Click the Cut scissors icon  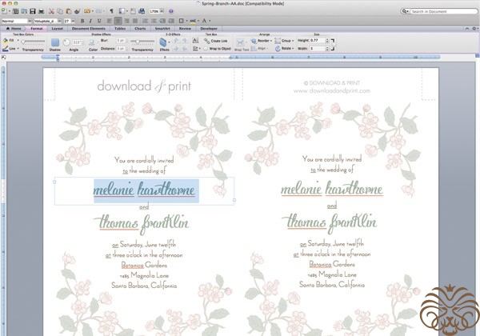[x=52, y=11]
